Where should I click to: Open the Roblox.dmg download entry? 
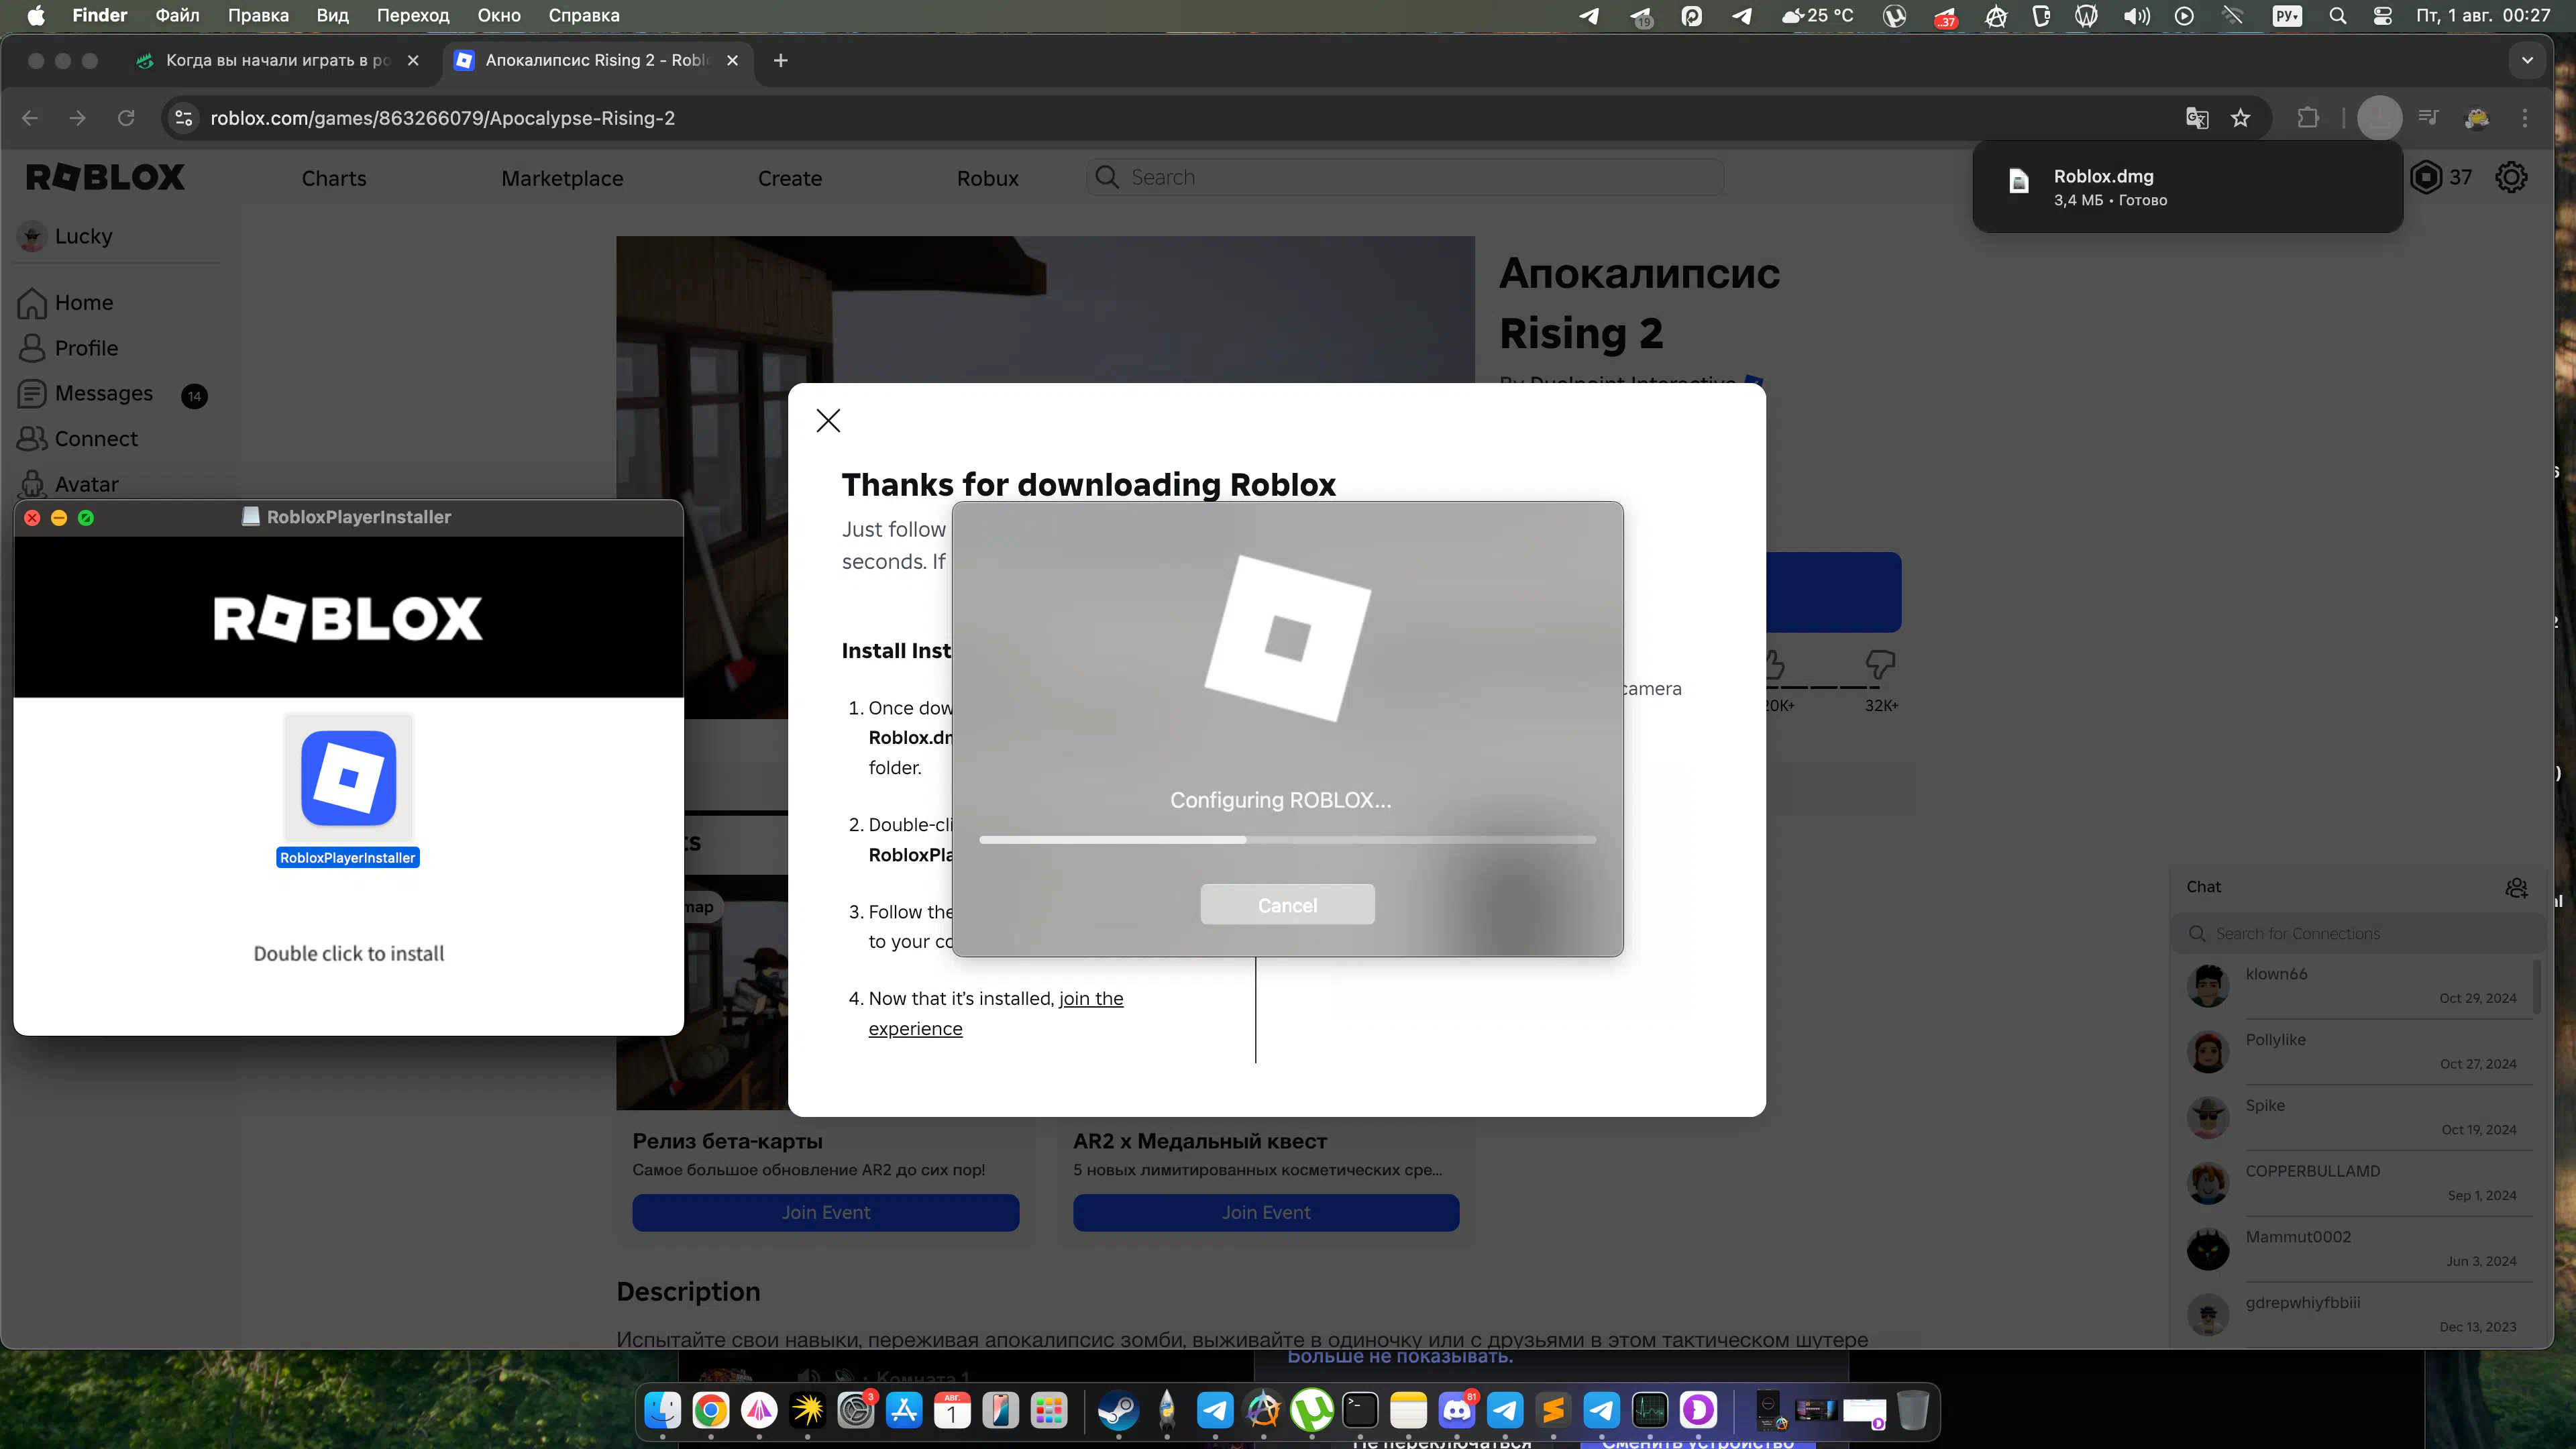(2187, 187)
